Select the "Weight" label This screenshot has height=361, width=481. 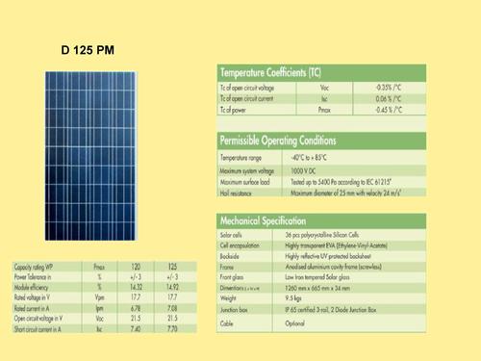click(228, 298)
